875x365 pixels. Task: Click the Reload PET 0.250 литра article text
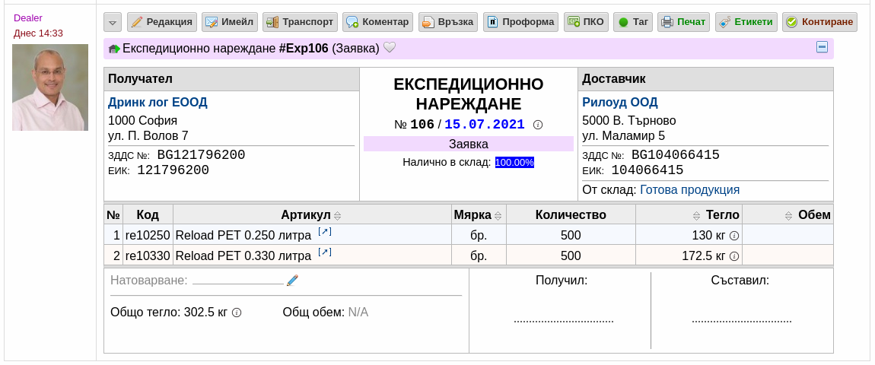pyautogui.click(x=243, y=236)
